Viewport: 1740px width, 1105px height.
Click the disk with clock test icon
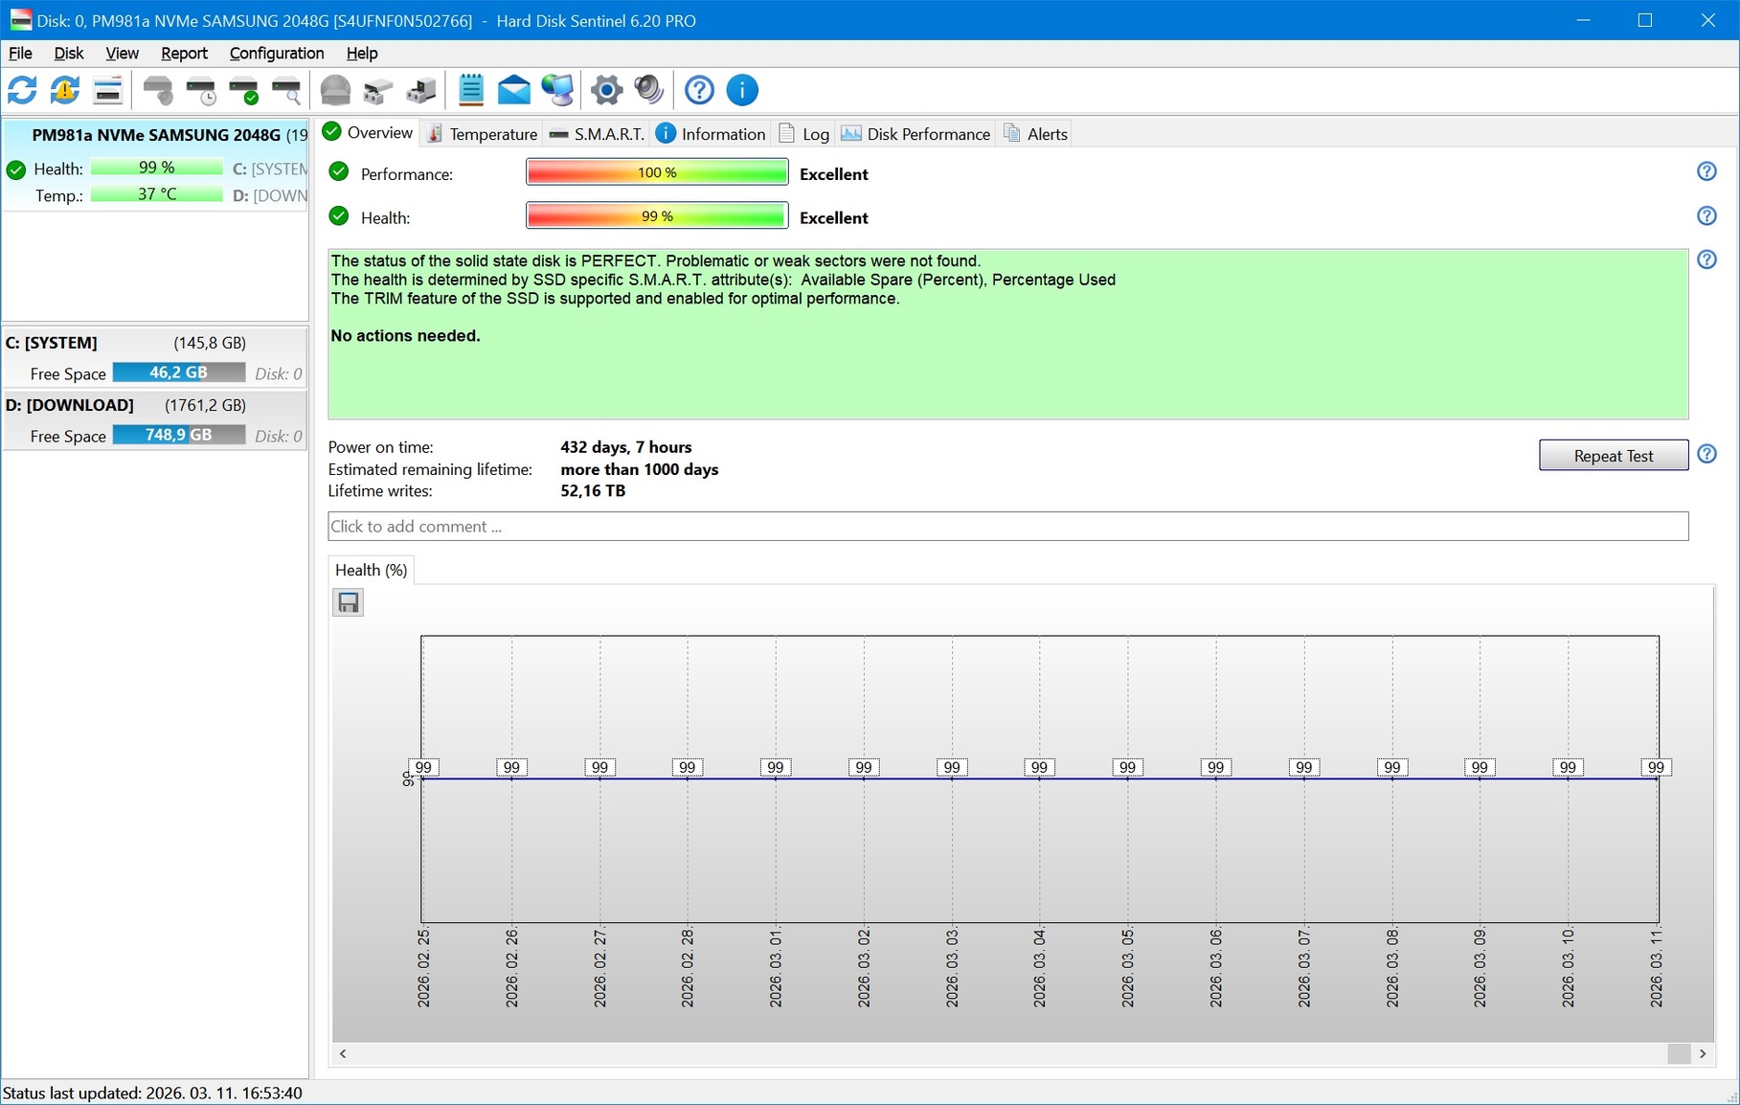(201, 91)
